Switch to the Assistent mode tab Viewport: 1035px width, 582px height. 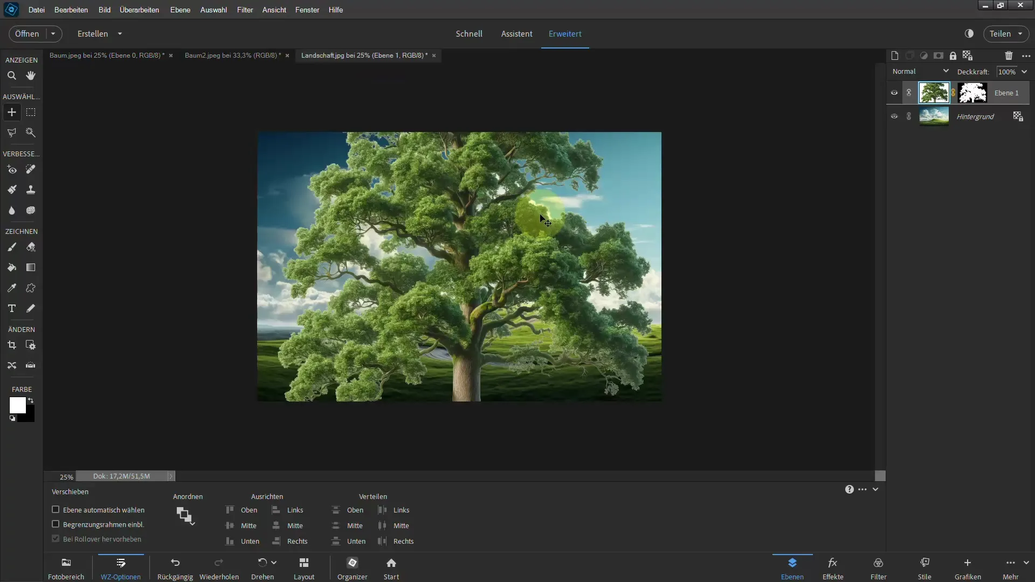(x=516, y=33)
